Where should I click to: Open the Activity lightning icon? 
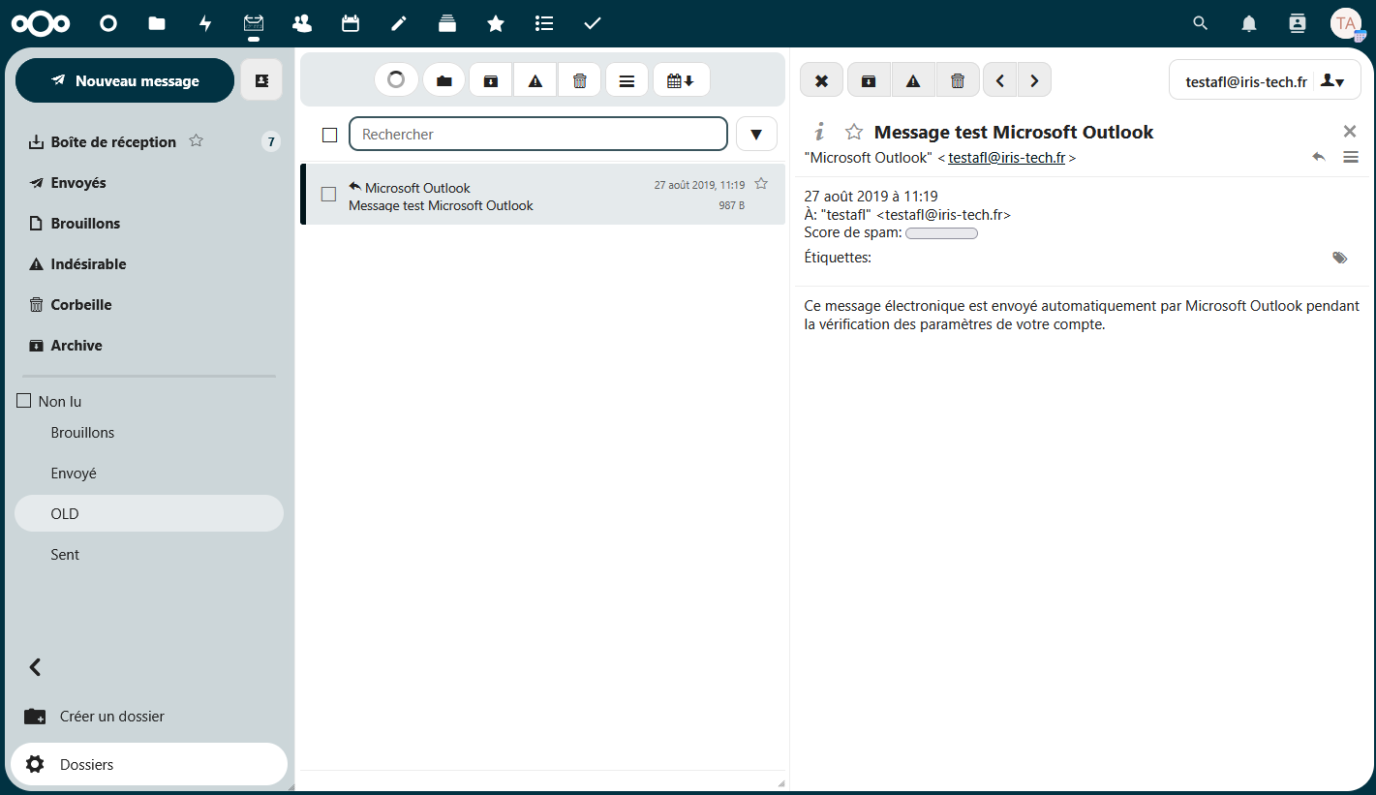205,23
